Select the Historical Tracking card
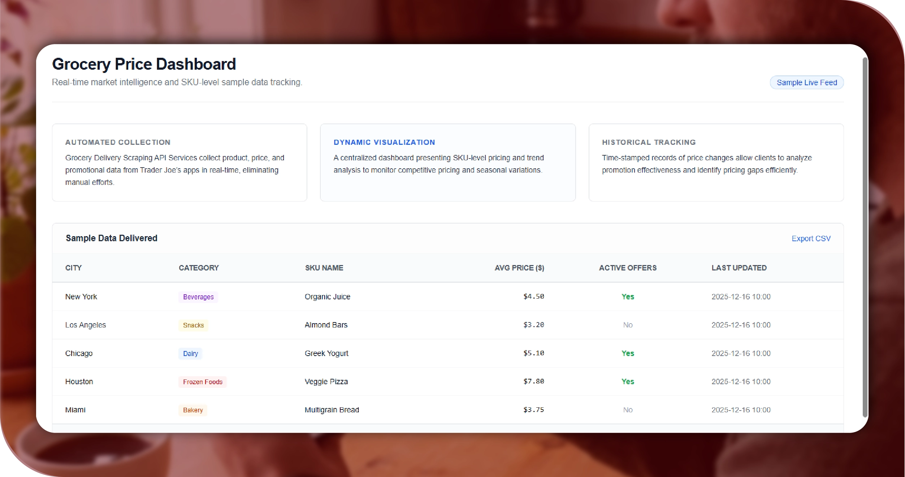This screenshot has height=477, width=905. [716, 162]
